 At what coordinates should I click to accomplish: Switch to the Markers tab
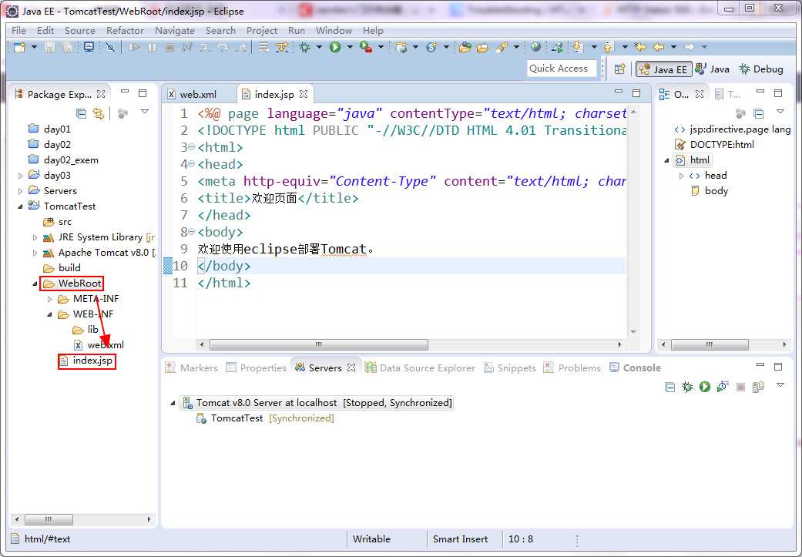[192, 367]
